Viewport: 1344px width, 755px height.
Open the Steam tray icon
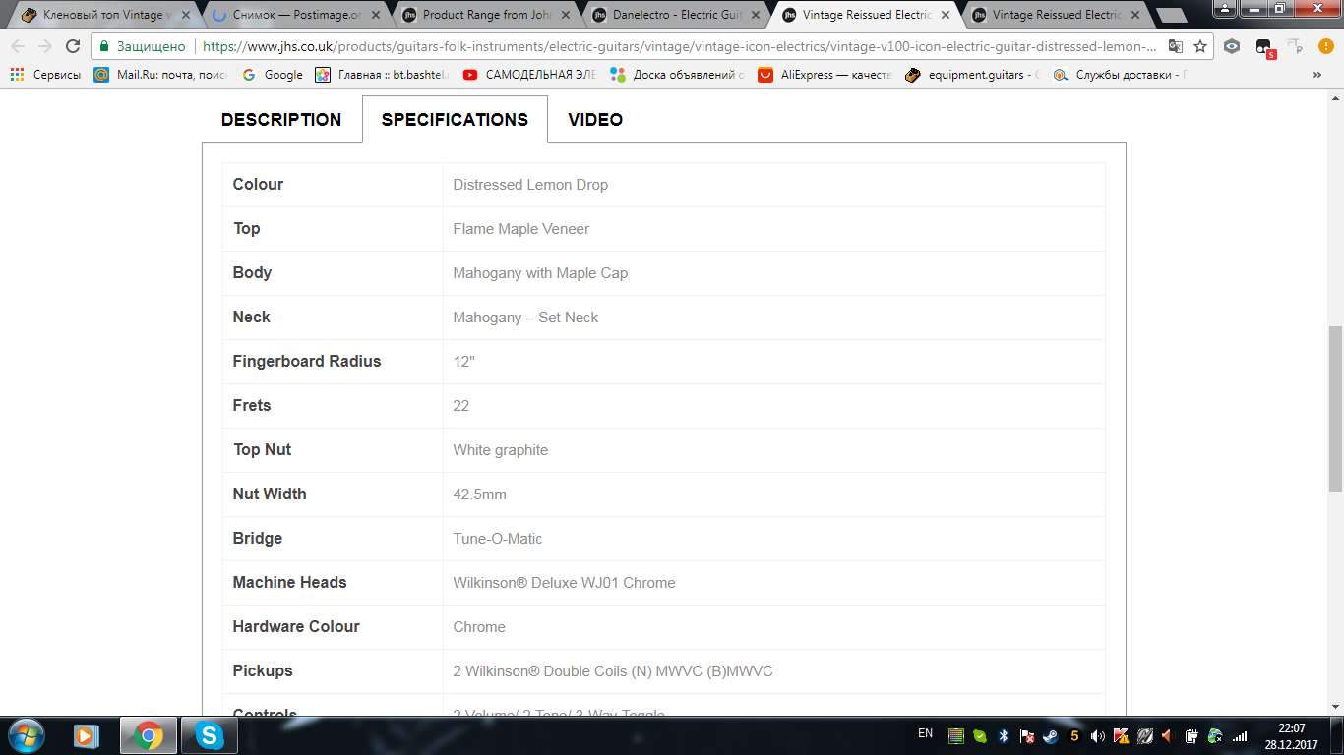pos(1051,735)
